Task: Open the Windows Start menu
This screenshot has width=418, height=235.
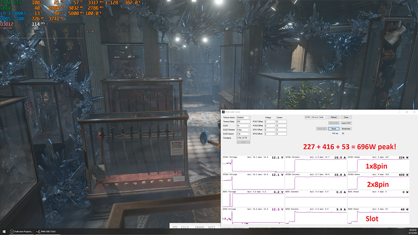Action: pos(4,232)
